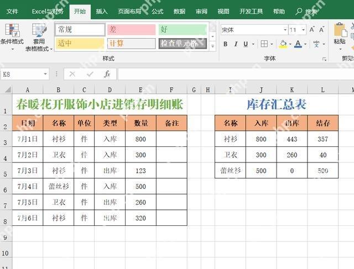This screenshot has width=354, height=269.
Task: Apply the Neutral (适中) cell style
Action: (x=80, y=43)
